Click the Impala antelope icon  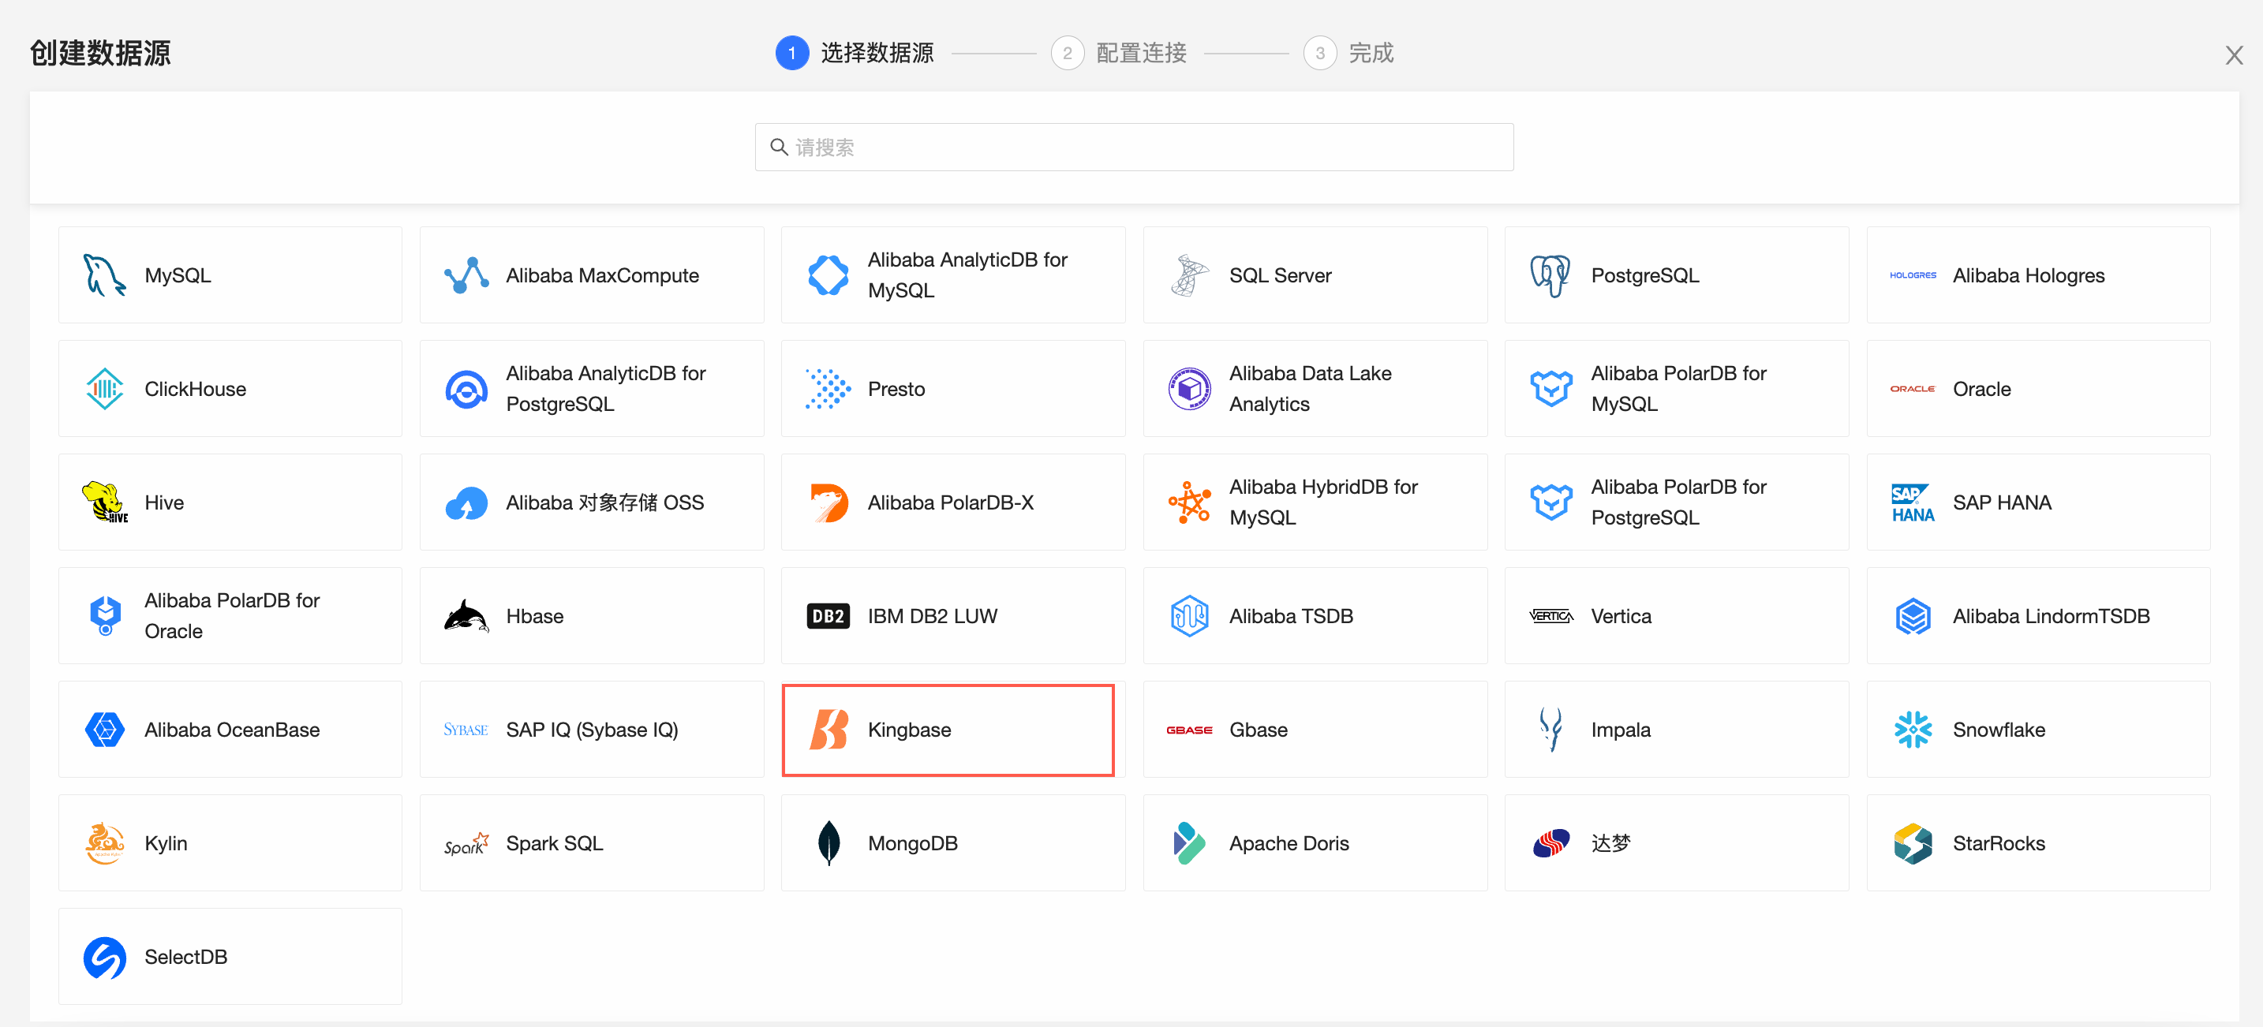pos(1550,729)
